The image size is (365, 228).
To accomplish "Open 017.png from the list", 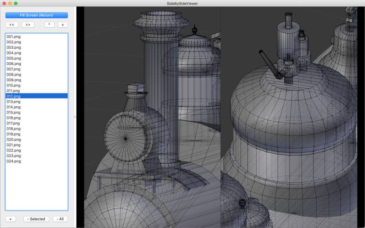I will pyautogui.click(x=14, y=123).
